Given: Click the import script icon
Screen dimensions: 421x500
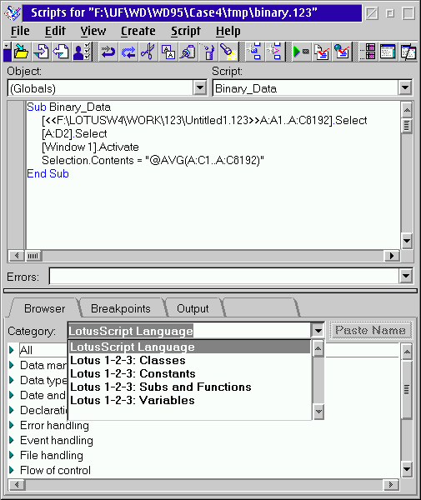Looking at the screenshot, I should coord(42,52).
